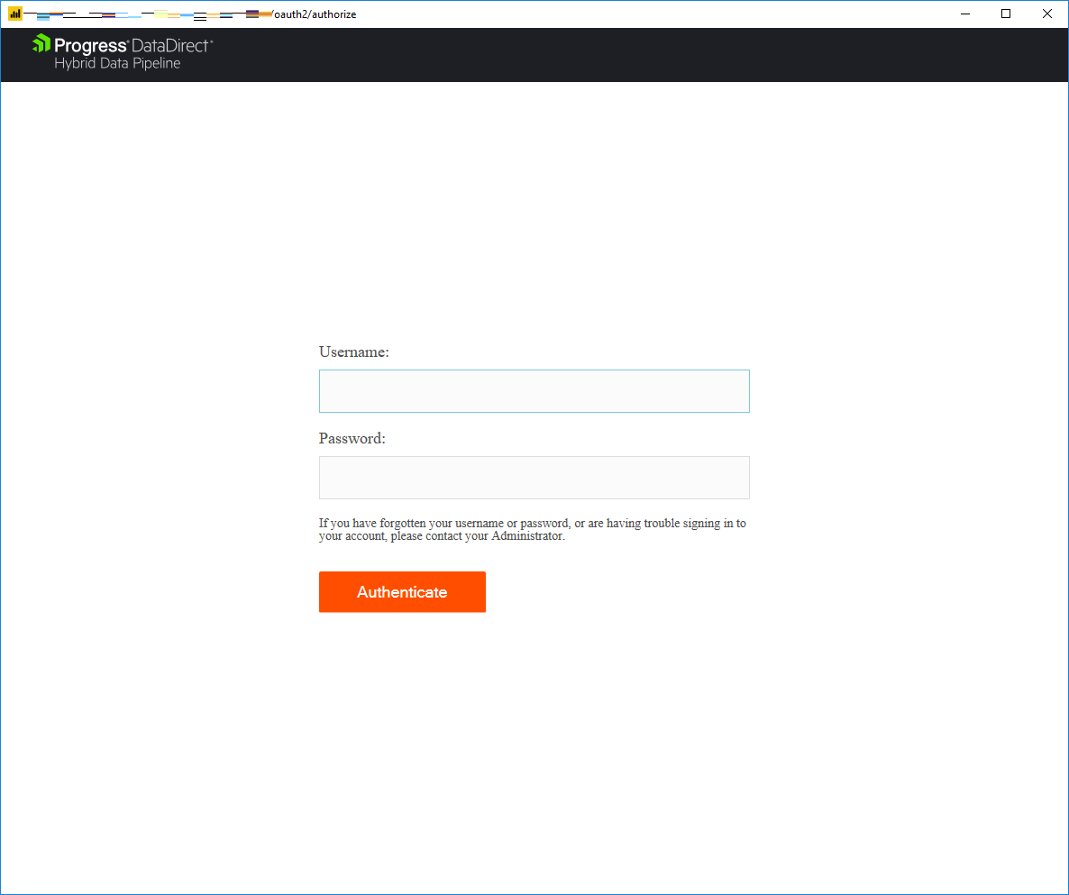Click the application icon in the title bar

(14, 14)
